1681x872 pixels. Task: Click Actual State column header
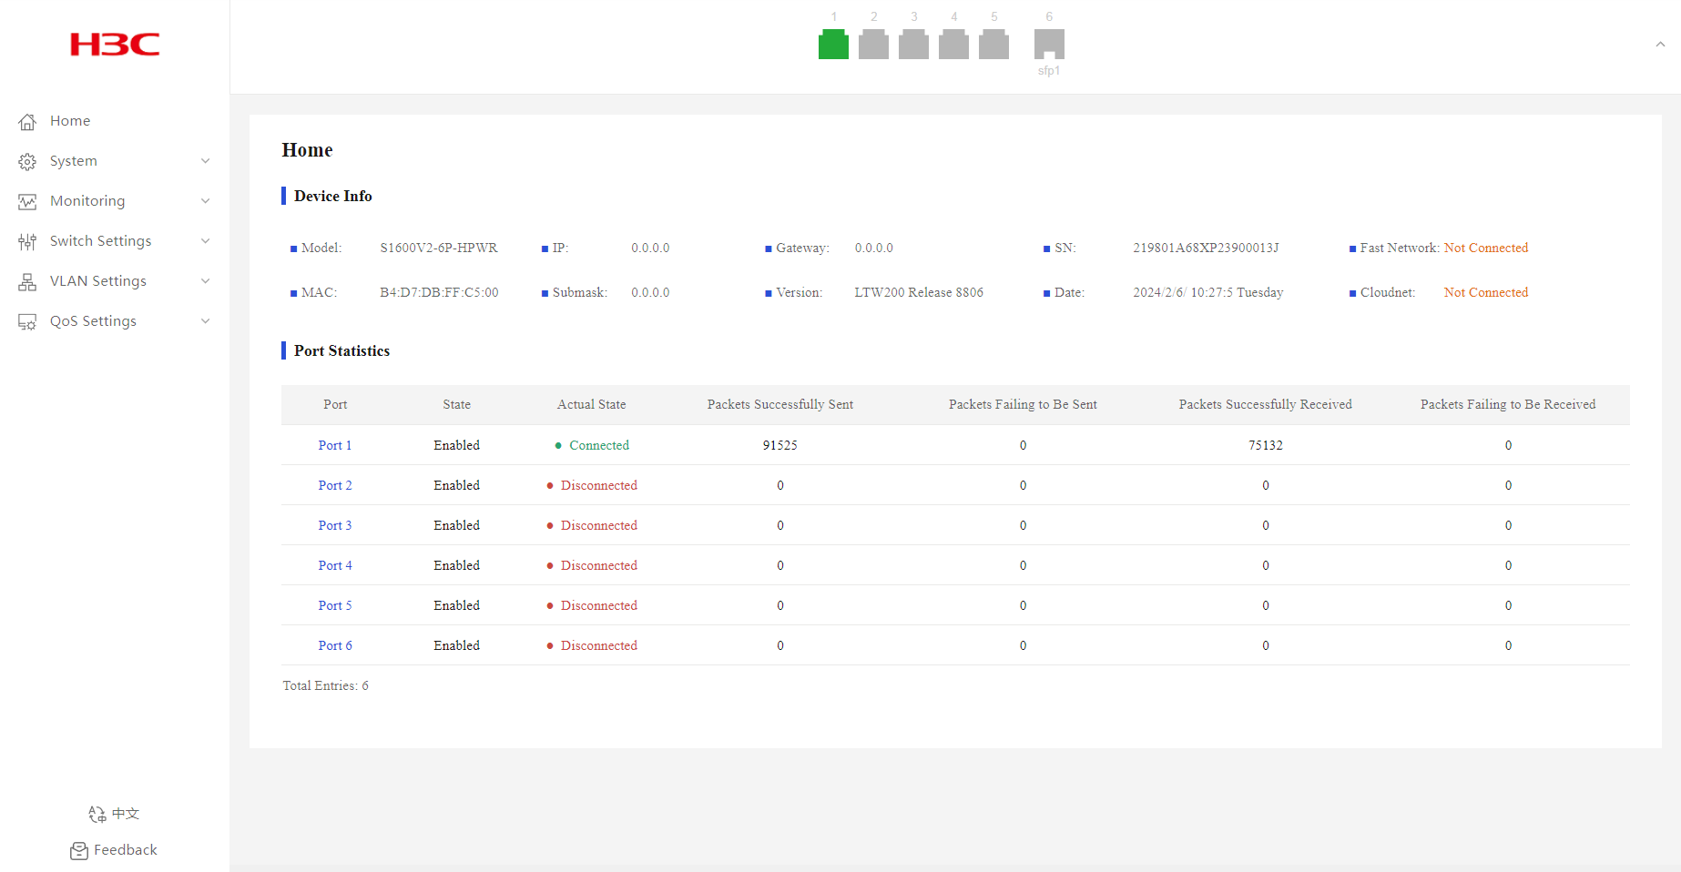point(592,404)
